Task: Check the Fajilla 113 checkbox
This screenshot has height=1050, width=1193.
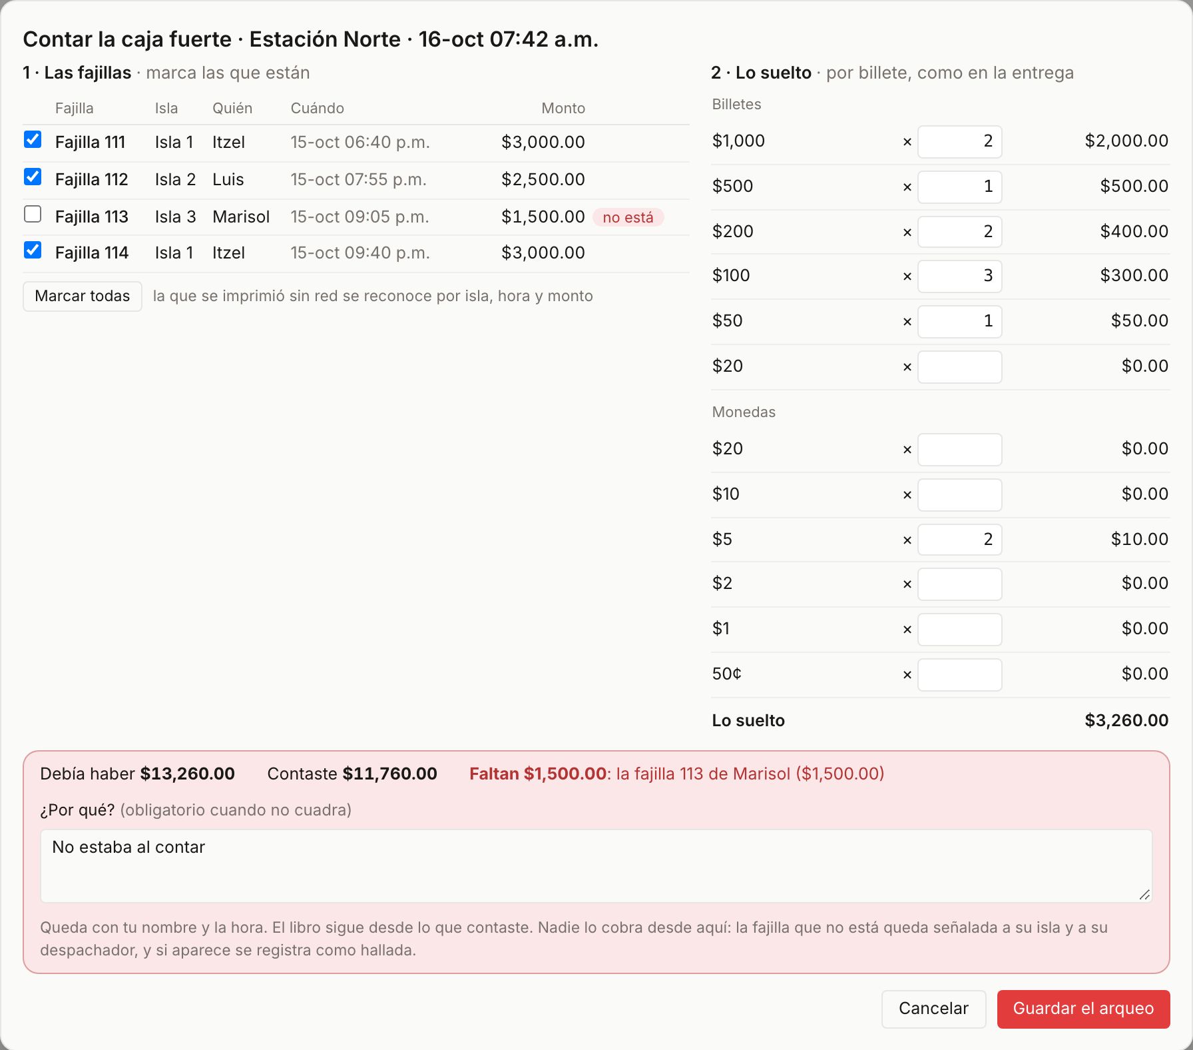Action: coord(33,214)
